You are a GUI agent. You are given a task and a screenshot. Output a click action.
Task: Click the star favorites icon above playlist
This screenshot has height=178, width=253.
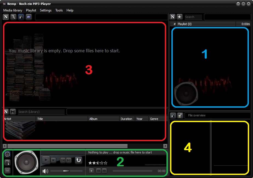[180, 17]
